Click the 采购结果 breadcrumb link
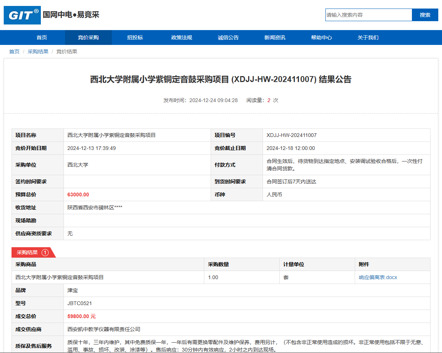The width and height of the screenshot is (442, 353). pyautogui.click(x=38, y=52)
